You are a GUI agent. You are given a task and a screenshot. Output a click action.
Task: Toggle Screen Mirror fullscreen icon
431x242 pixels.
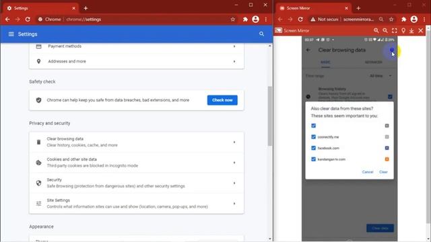click(395, 30)
